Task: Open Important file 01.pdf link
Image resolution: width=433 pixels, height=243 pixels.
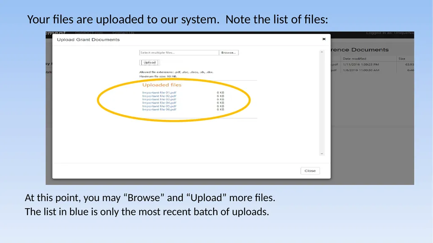Action: coord(159,93)
